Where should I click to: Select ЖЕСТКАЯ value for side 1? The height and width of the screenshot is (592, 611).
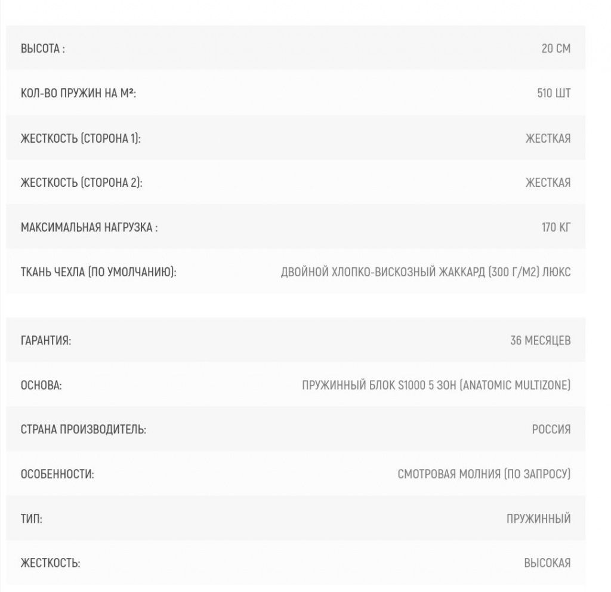pos(548,138)
